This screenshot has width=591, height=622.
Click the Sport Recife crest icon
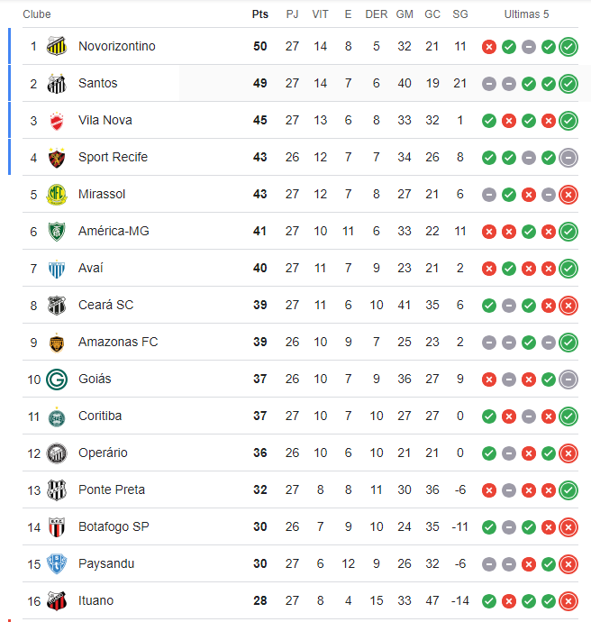point(57,157)
